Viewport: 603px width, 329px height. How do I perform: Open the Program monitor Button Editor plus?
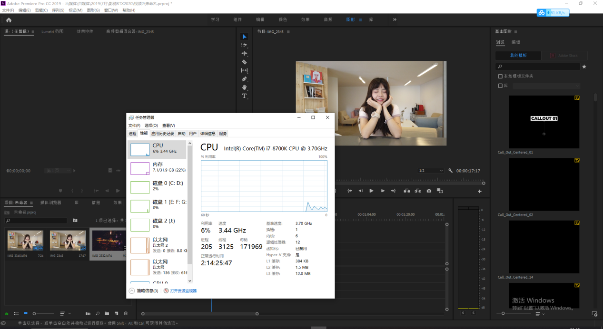[480, 191]
